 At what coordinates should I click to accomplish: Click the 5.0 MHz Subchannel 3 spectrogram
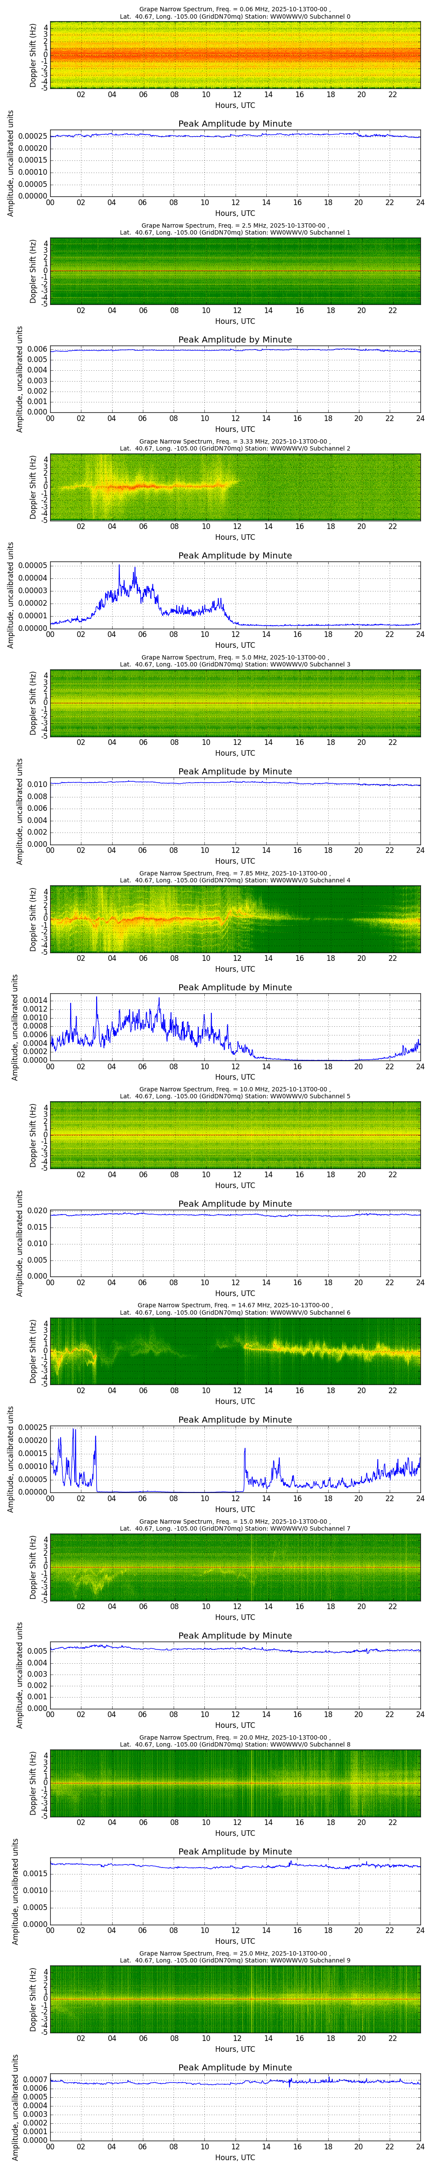pos(235,703)
